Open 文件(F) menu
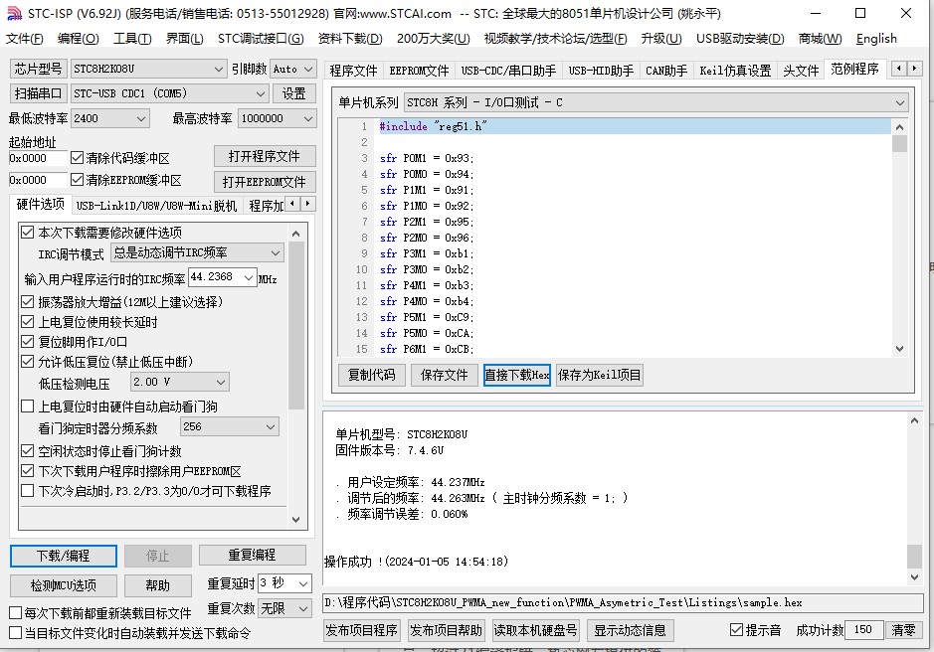 (25, 39)
